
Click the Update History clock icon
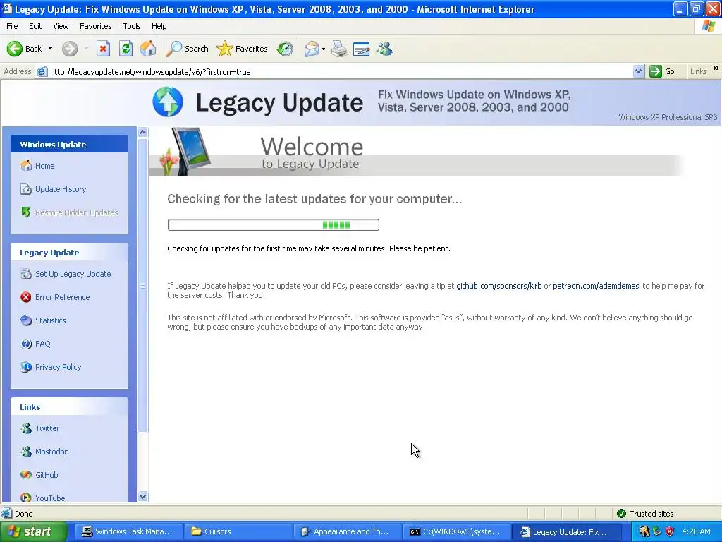pyautogui.click(x=26, y=189)
